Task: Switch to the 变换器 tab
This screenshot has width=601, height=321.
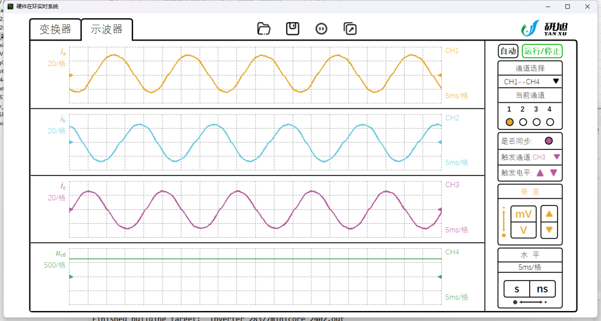Action: pyautogui.click(x=56, y=29)
